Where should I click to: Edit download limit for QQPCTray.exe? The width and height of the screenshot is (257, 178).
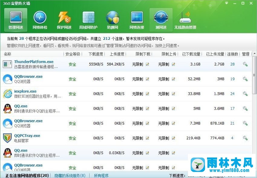click(x=147, y=138)
